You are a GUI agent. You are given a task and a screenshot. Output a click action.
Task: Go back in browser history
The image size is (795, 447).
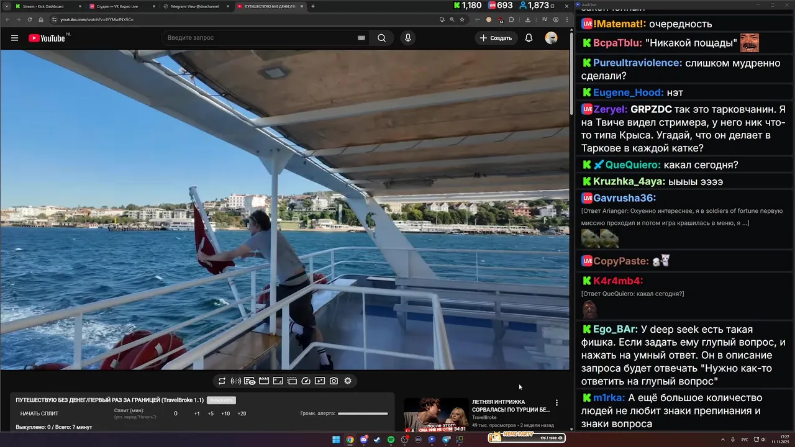pyautogui.click(x=7, y=19)
